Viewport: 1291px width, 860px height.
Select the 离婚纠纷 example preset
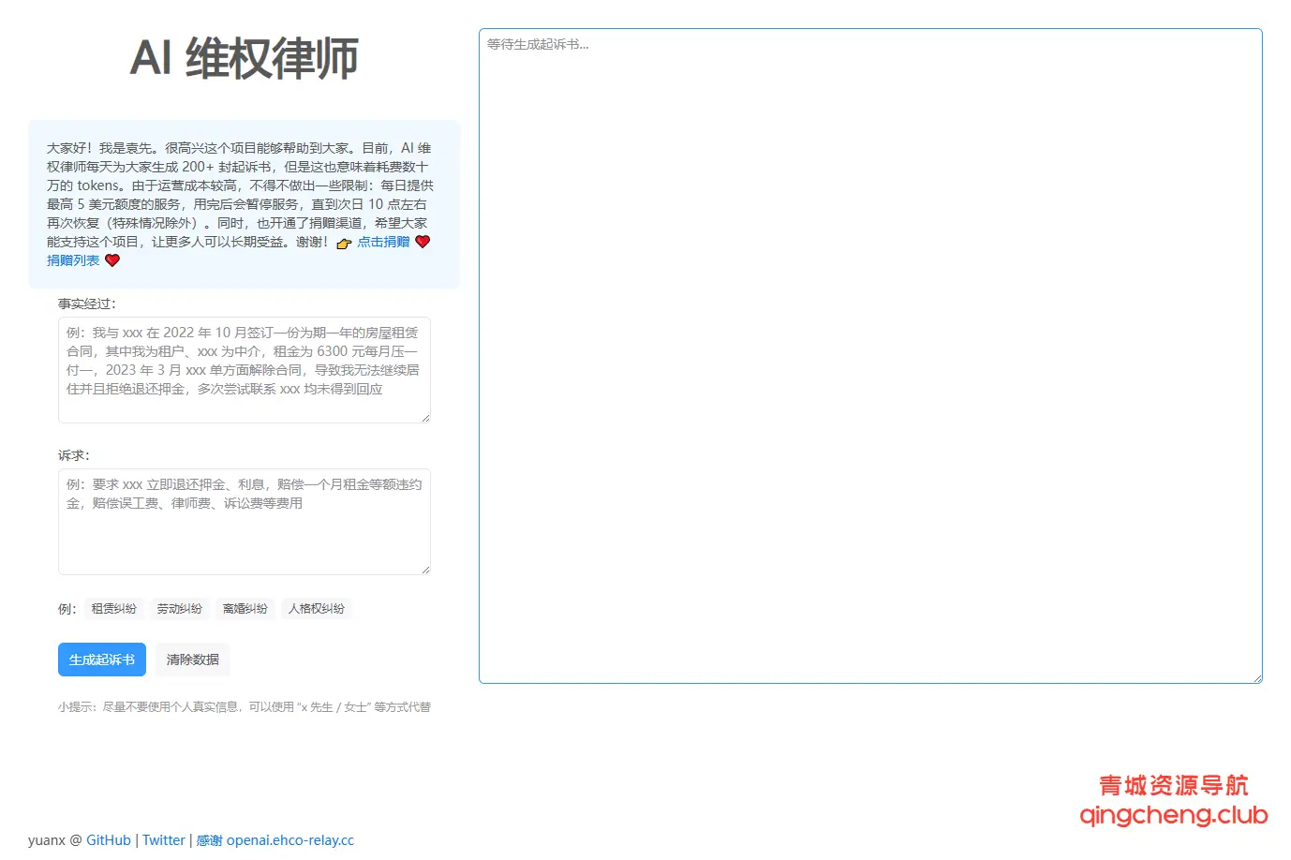click(x=245, y=608)
